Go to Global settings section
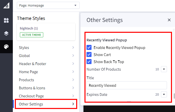175x112 pixels. click(47, 56)
